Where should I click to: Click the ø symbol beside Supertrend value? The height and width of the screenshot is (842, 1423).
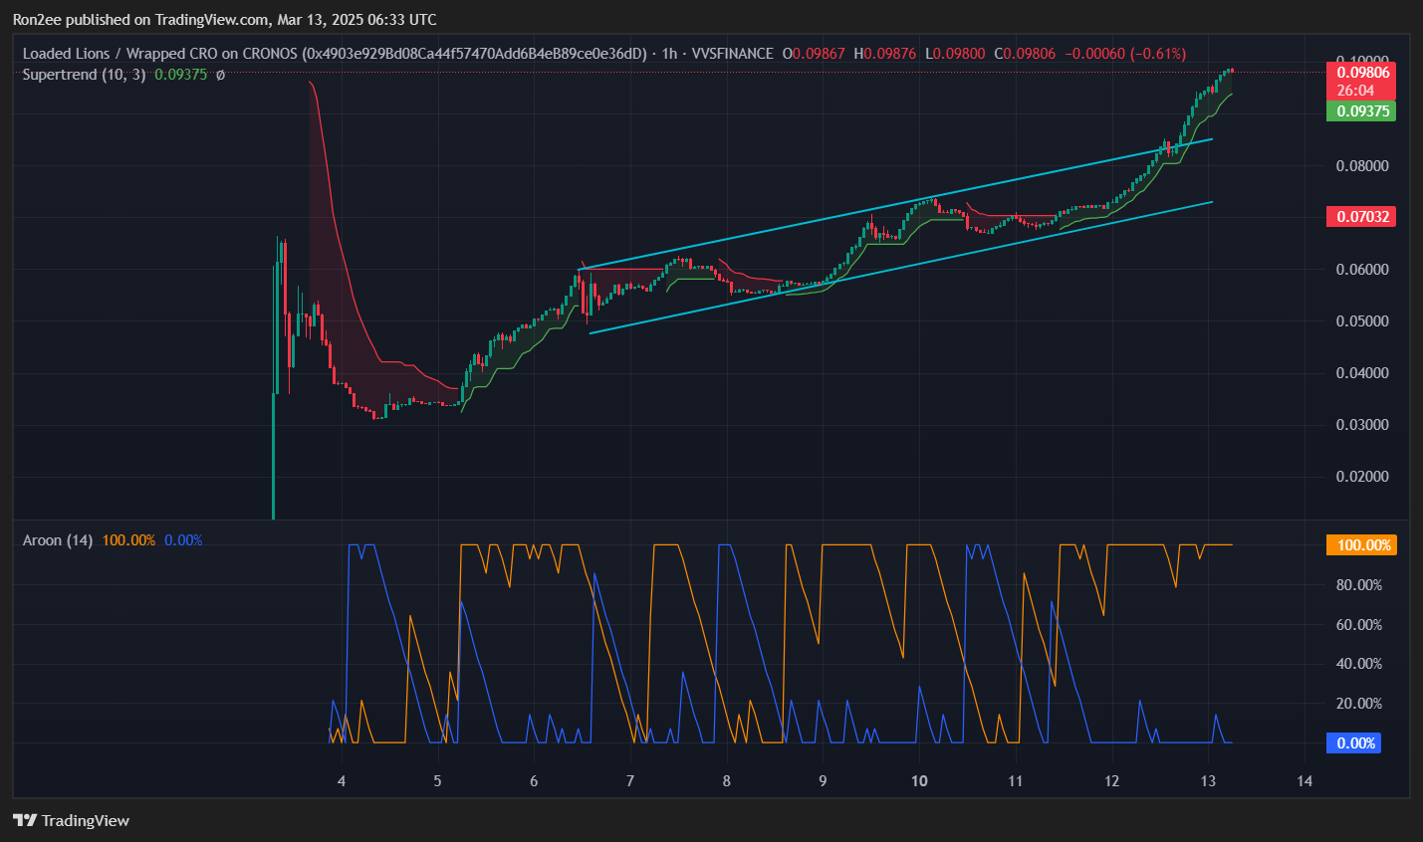(220, 75)
